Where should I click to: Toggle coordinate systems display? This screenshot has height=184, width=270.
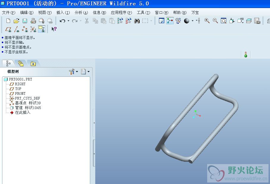(33, 29)
